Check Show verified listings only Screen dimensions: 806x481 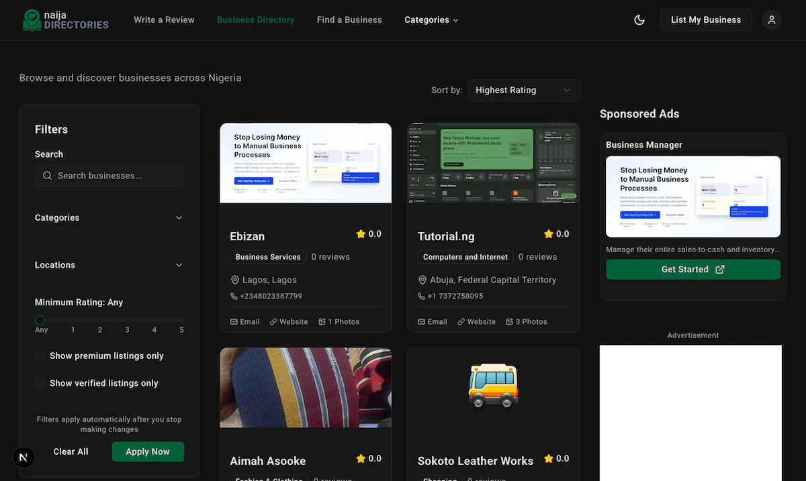tap(40, 383)
